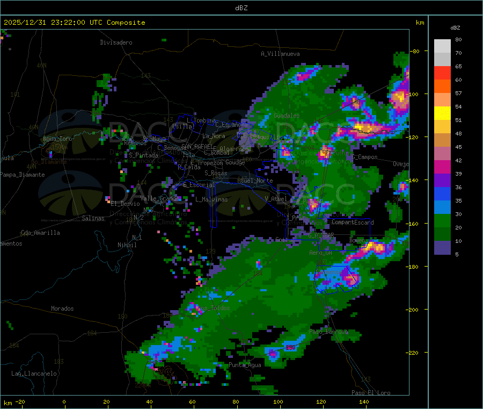Click the Cda_Amarilla map label

tap(40, 233)
